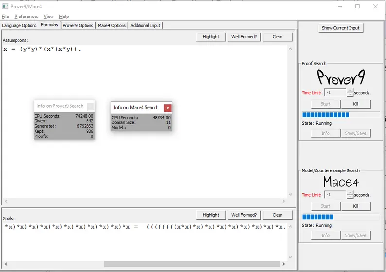Clear the Goals text box

point(278,215)
